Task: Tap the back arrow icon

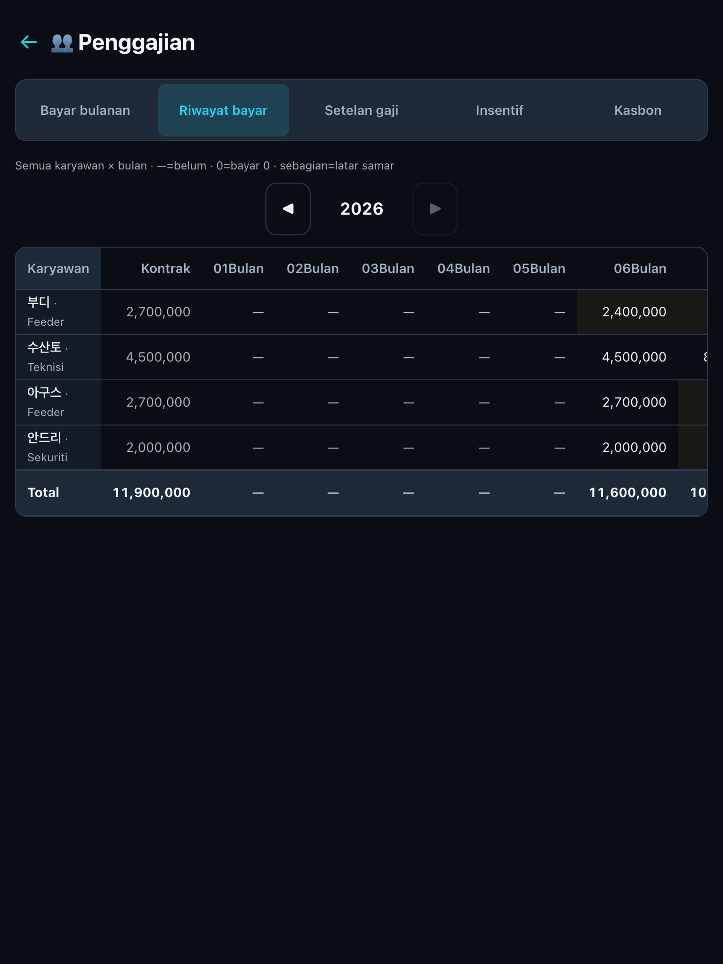Action: coord(29,42)
